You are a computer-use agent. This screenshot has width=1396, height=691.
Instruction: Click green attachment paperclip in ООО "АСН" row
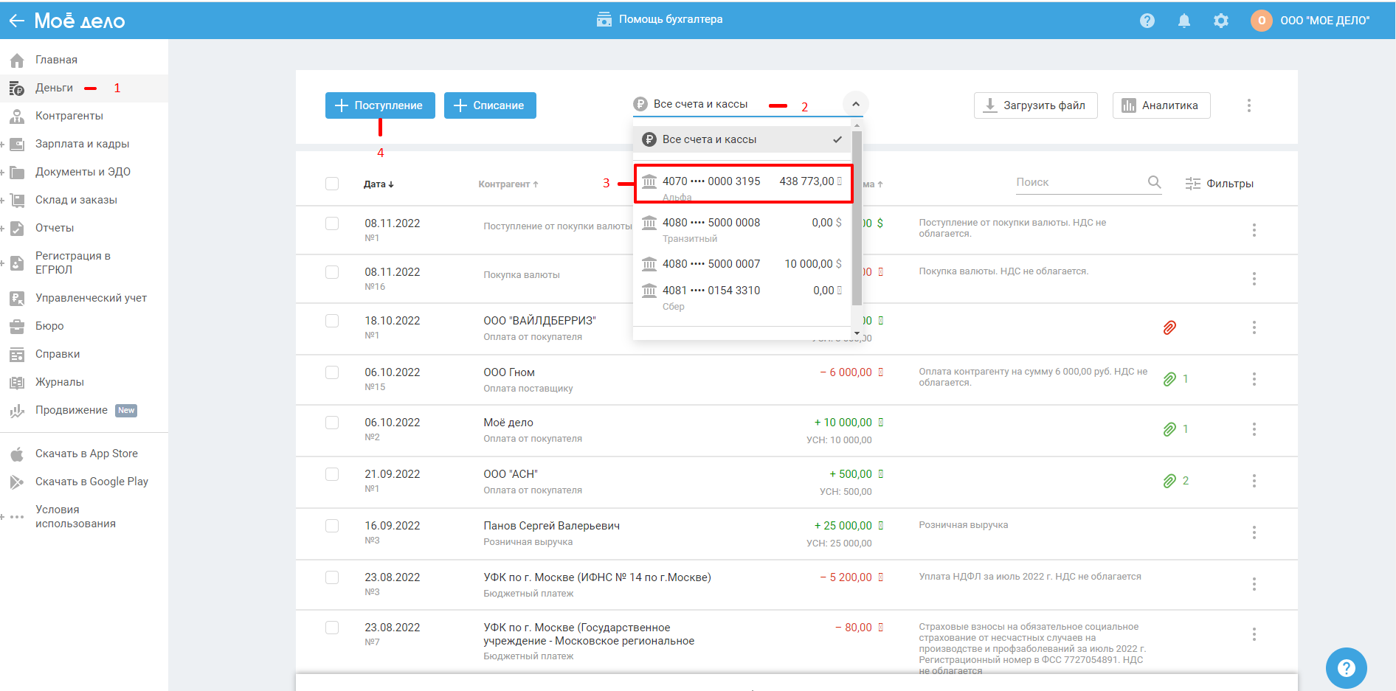click(x=1169, y=481)
